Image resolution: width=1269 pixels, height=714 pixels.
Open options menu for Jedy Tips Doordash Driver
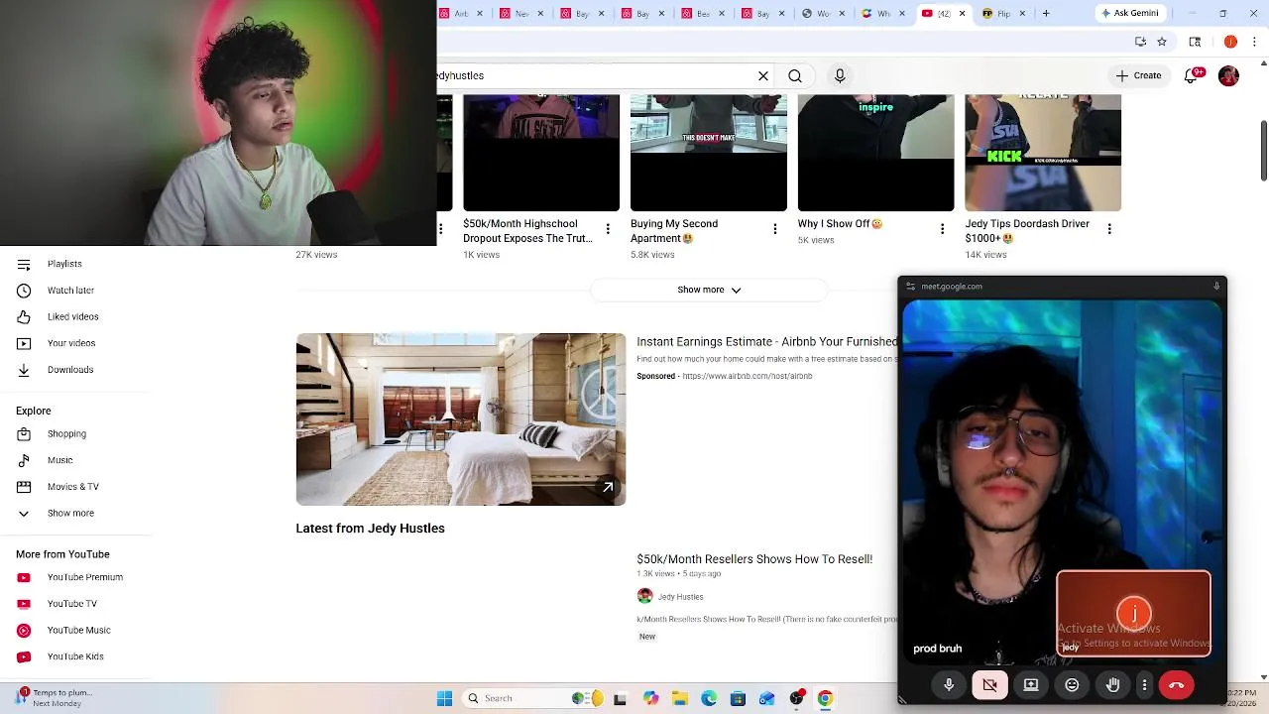click(1109, 229)
